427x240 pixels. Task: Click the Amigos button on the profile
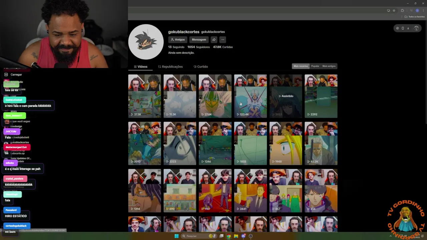point(178,40)
